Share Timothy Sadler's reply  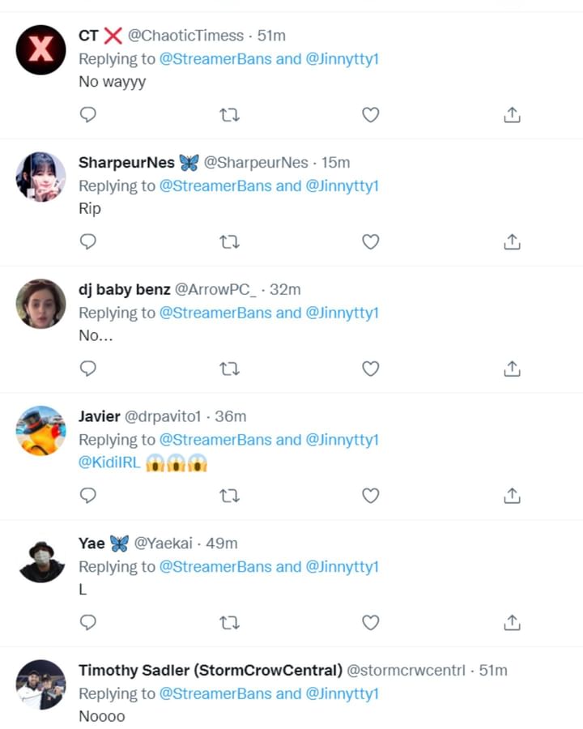(x=512, y=726)
